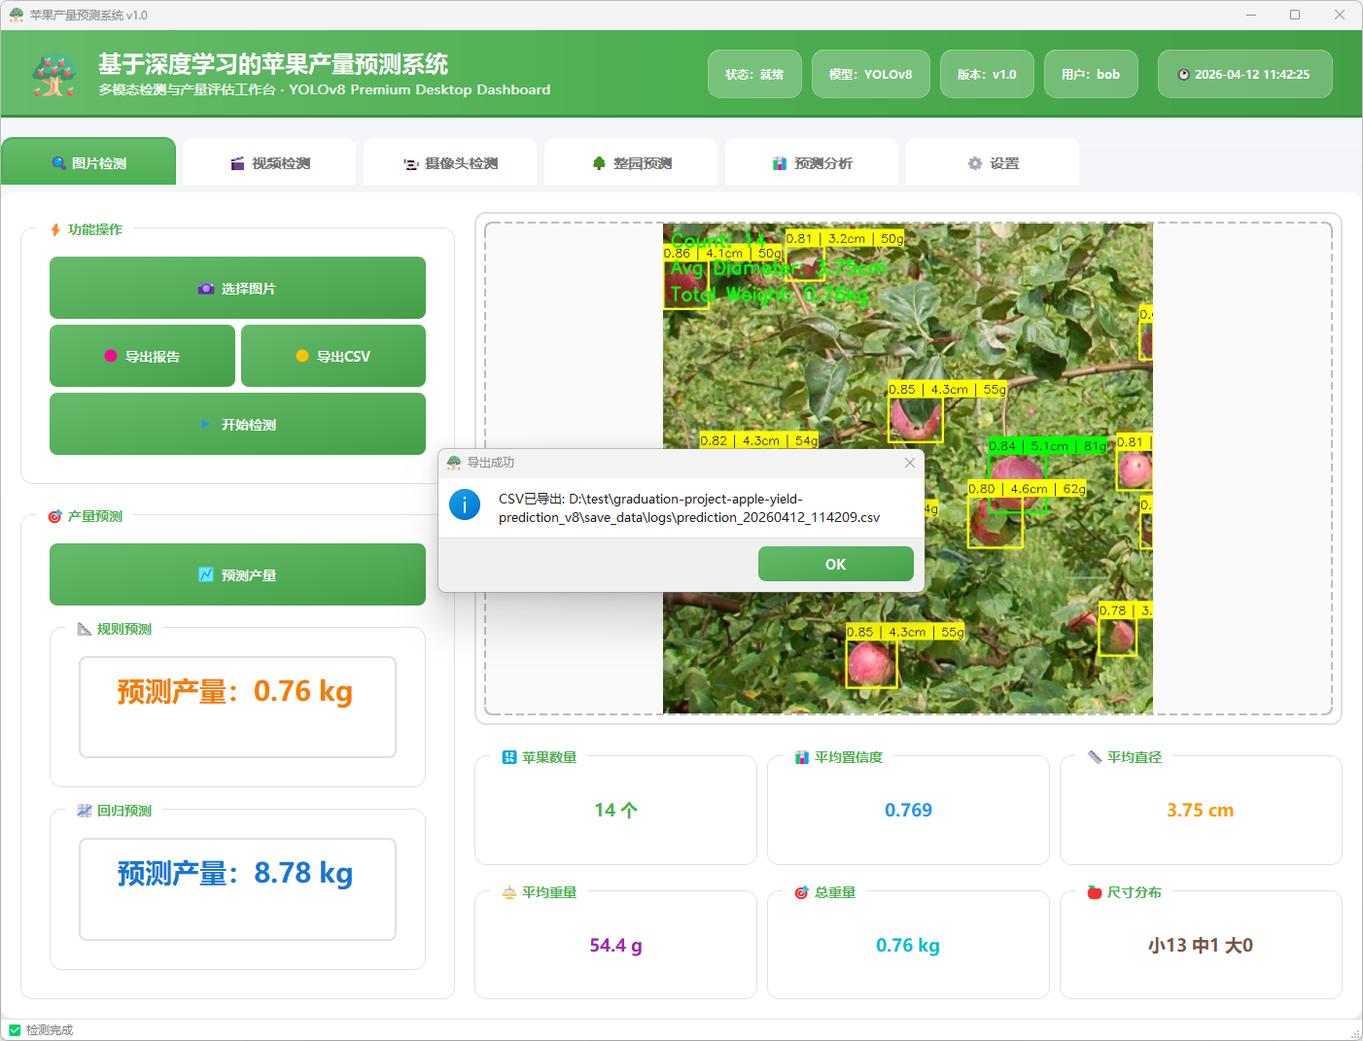
Task: Click the pink dot icon on 导出报告
Action: click(111, 356)
